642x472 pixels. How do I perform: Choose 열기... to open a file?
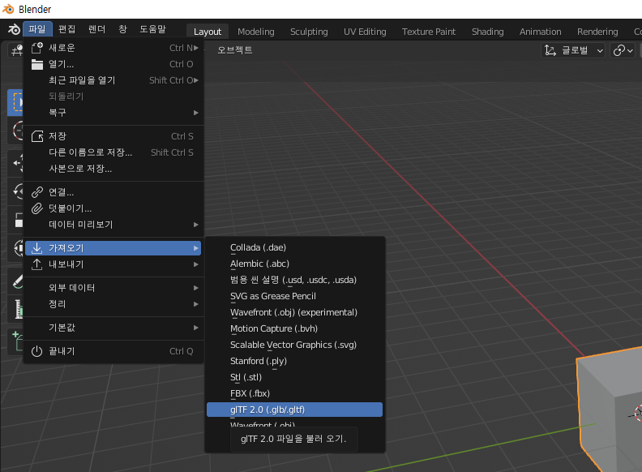(x=113, y=64)
